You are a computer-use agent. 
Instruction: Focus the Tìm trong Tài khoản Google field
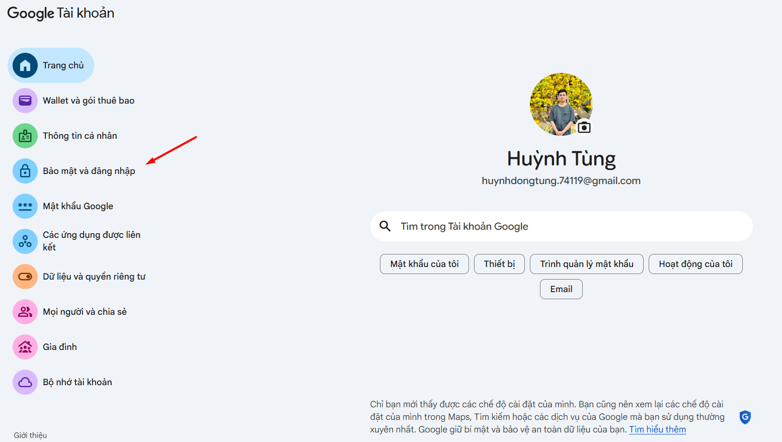point(562,226)
